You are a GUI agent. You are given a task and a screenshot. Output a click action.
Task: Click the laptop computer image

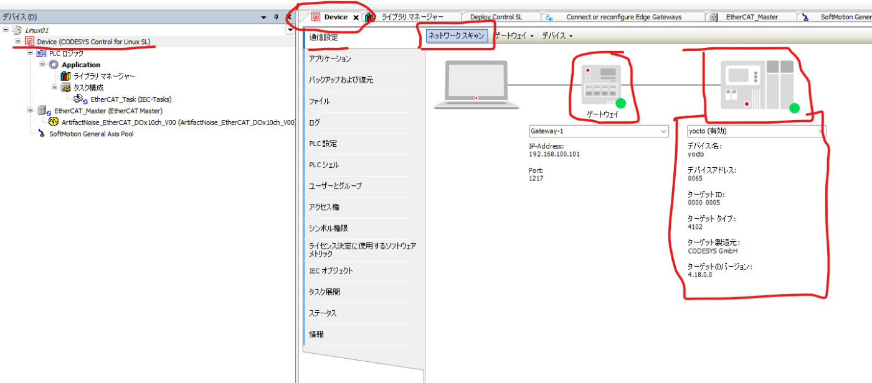pyautogui.click(x=476, y=85)
